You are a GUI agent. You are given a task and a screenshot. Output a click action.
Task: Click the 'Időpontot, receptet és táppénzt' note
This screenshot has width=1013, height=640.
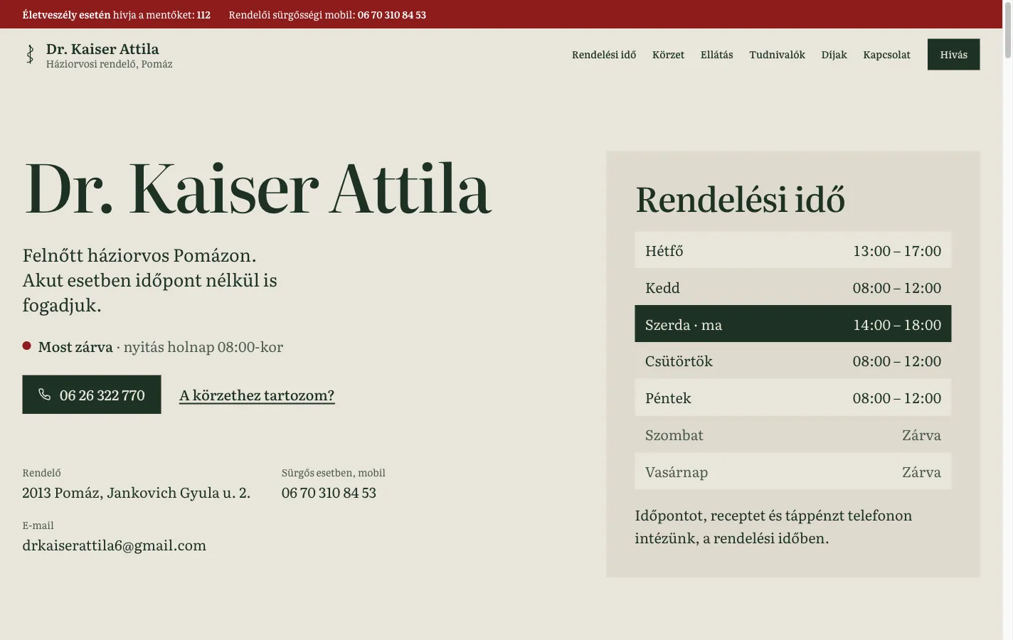pyautogui.click(x=773, y=527)
